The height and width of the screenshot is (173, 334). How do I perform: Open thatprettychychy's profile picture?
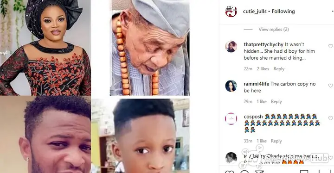point(231,46)
